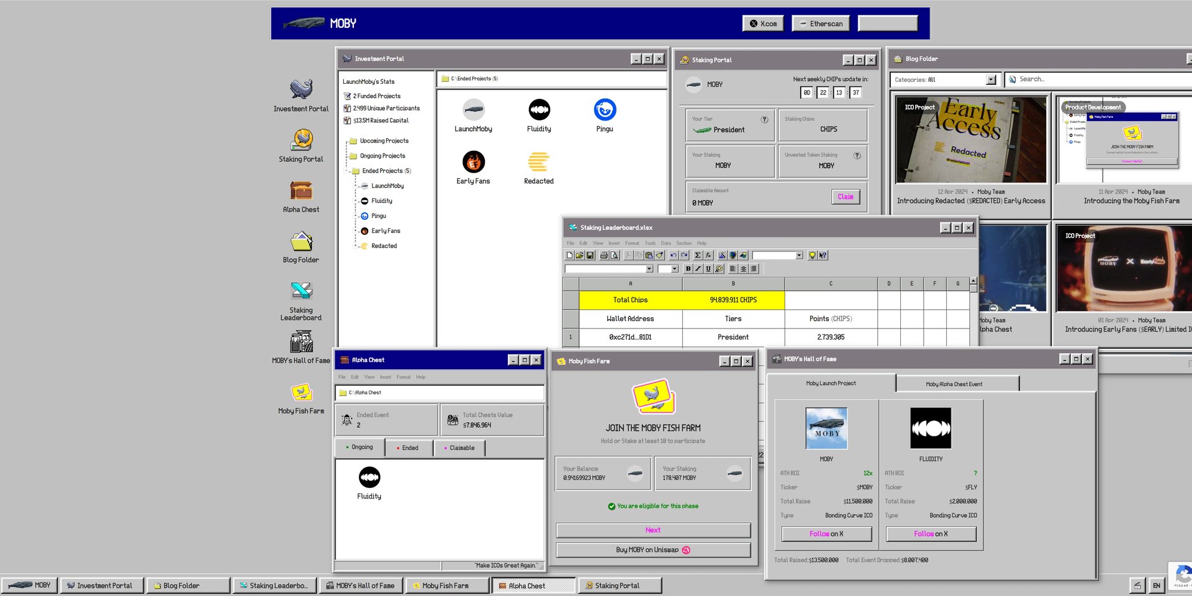This screenshot has height=596, width=1192.
Task: Click Insert Function fx icon in spreadsheet toolbar
Action: [708, 255]
